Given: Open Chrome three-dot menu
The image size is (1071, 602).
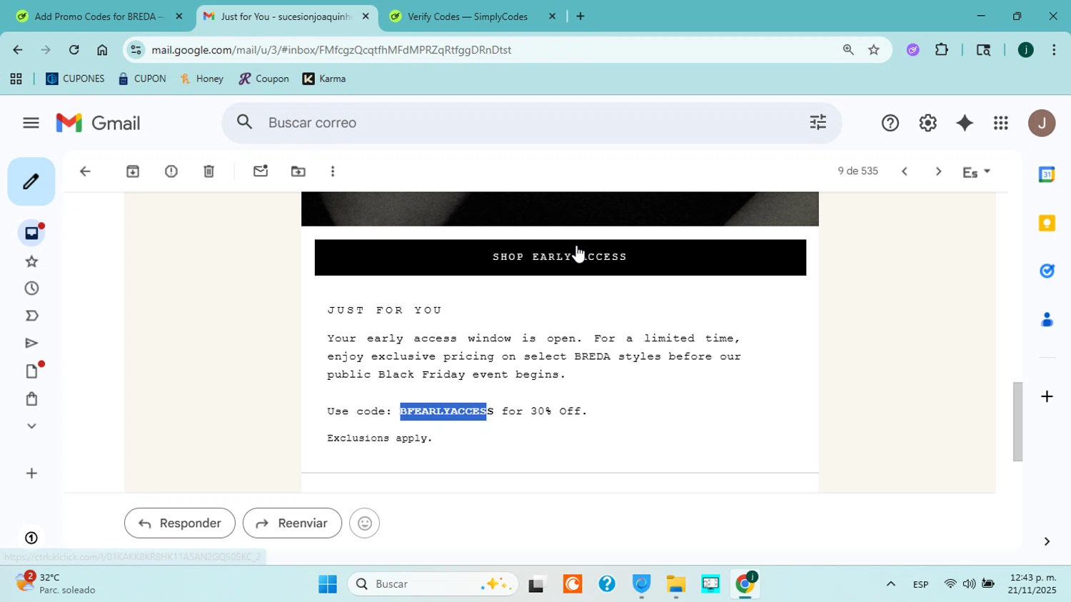Looking at the screenshot, I should click(x=1054, y=50).
